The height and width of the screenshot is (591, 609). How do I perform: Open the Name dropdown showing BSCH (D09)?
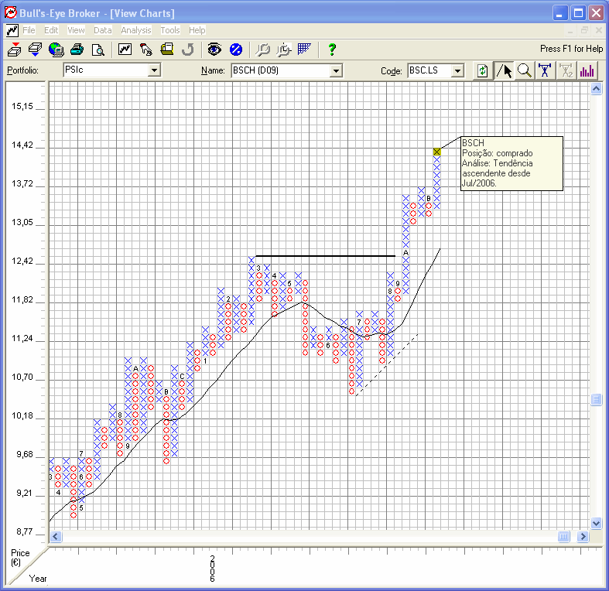[336, 70]
